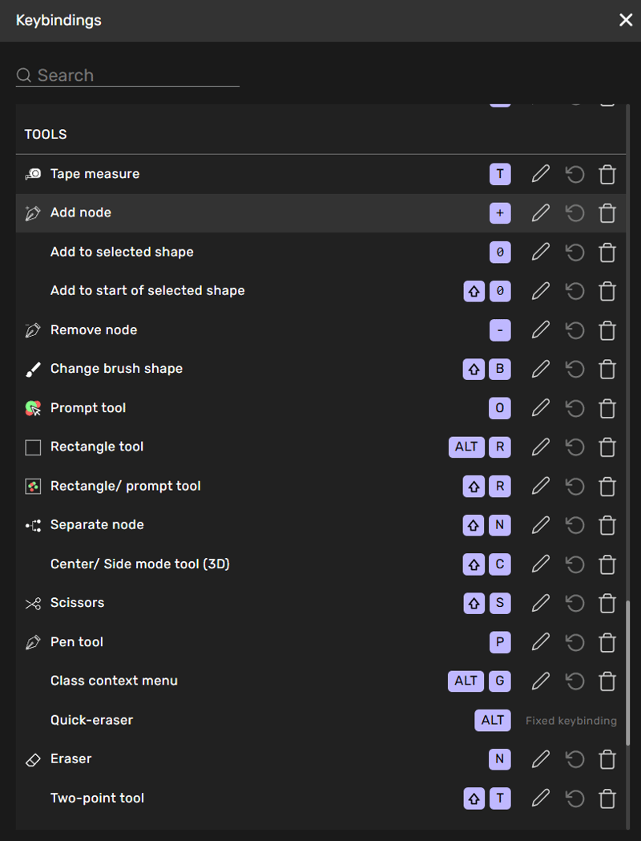Edit the Scissors keybinding

tap(541, 603)
